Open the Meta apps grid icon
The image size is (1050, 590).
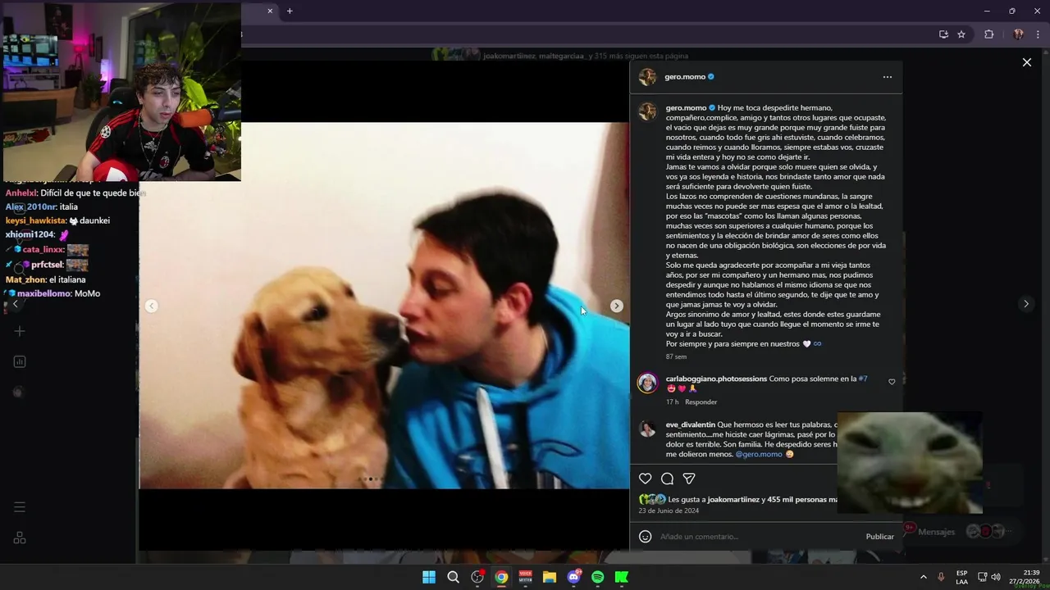tap(20, 538)
